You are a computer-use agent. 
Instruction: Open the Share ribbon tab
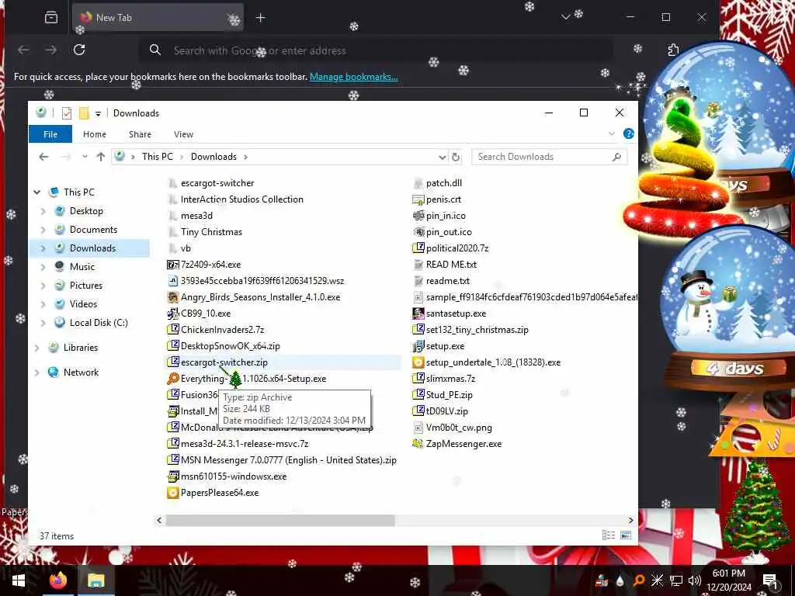coord(140,134)
